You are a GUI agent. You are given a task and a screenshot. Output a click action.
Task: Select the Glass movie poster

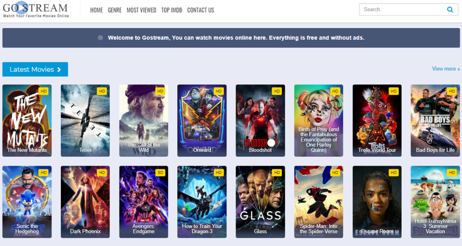(x=260, y=202)
